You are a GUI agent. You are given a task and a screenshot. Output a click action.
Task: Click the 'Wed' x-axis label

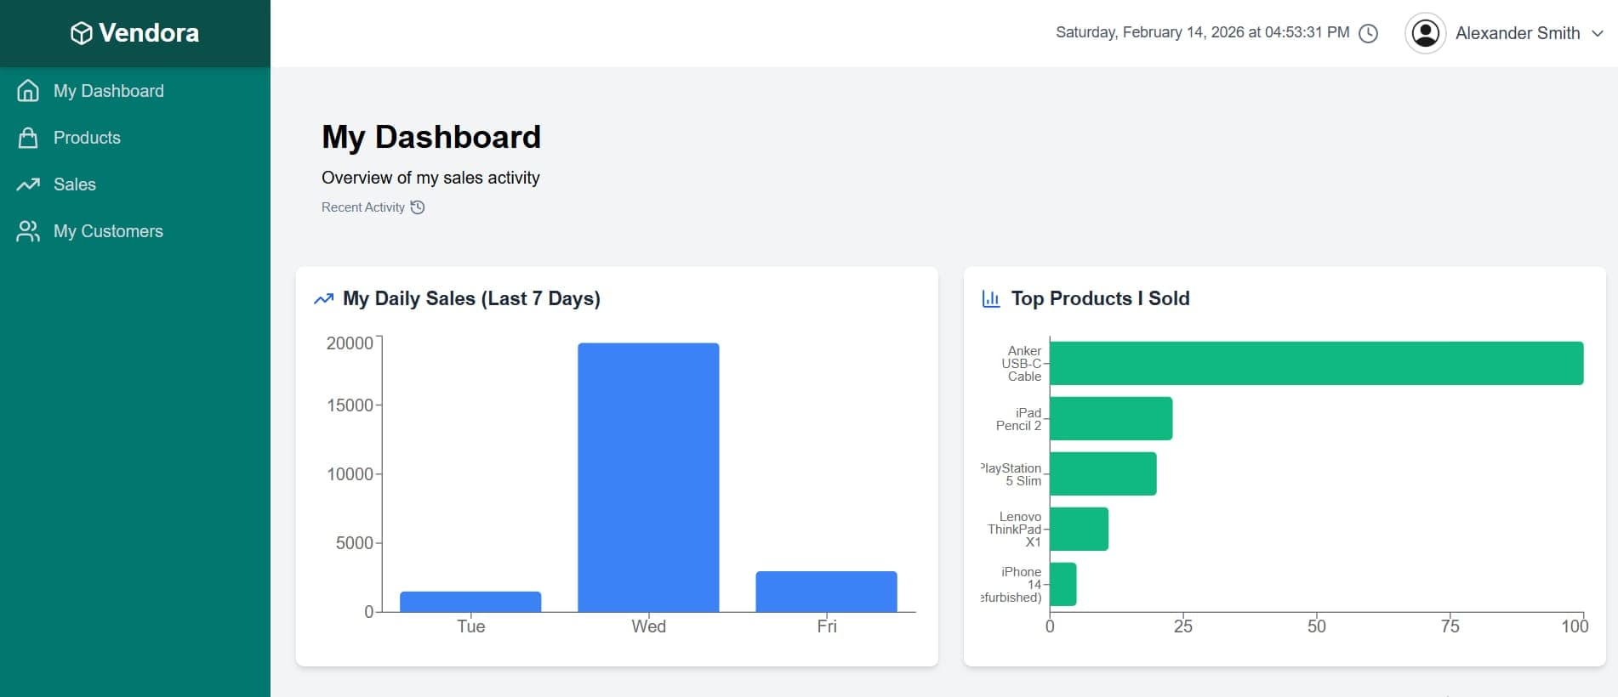(648, 626)
